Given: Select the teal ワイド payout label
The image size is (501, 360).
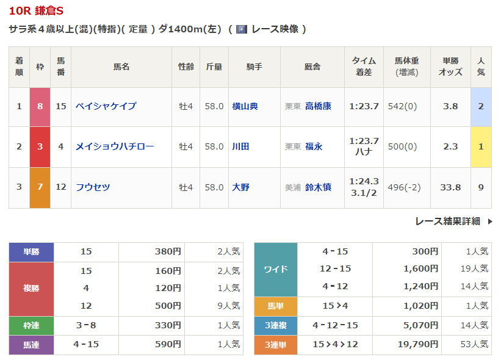Looking at the screenshot, I should tap(275, 268).
